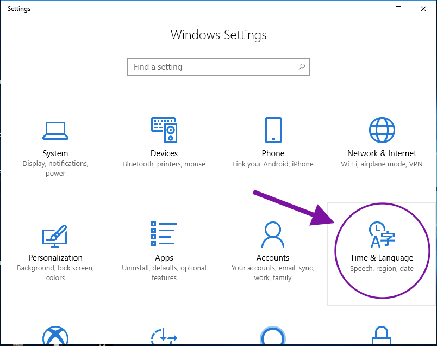The width and height of the screenshot is (437, 346).
Task: Open the Privacy padlock icon
Action: point(382,336)
